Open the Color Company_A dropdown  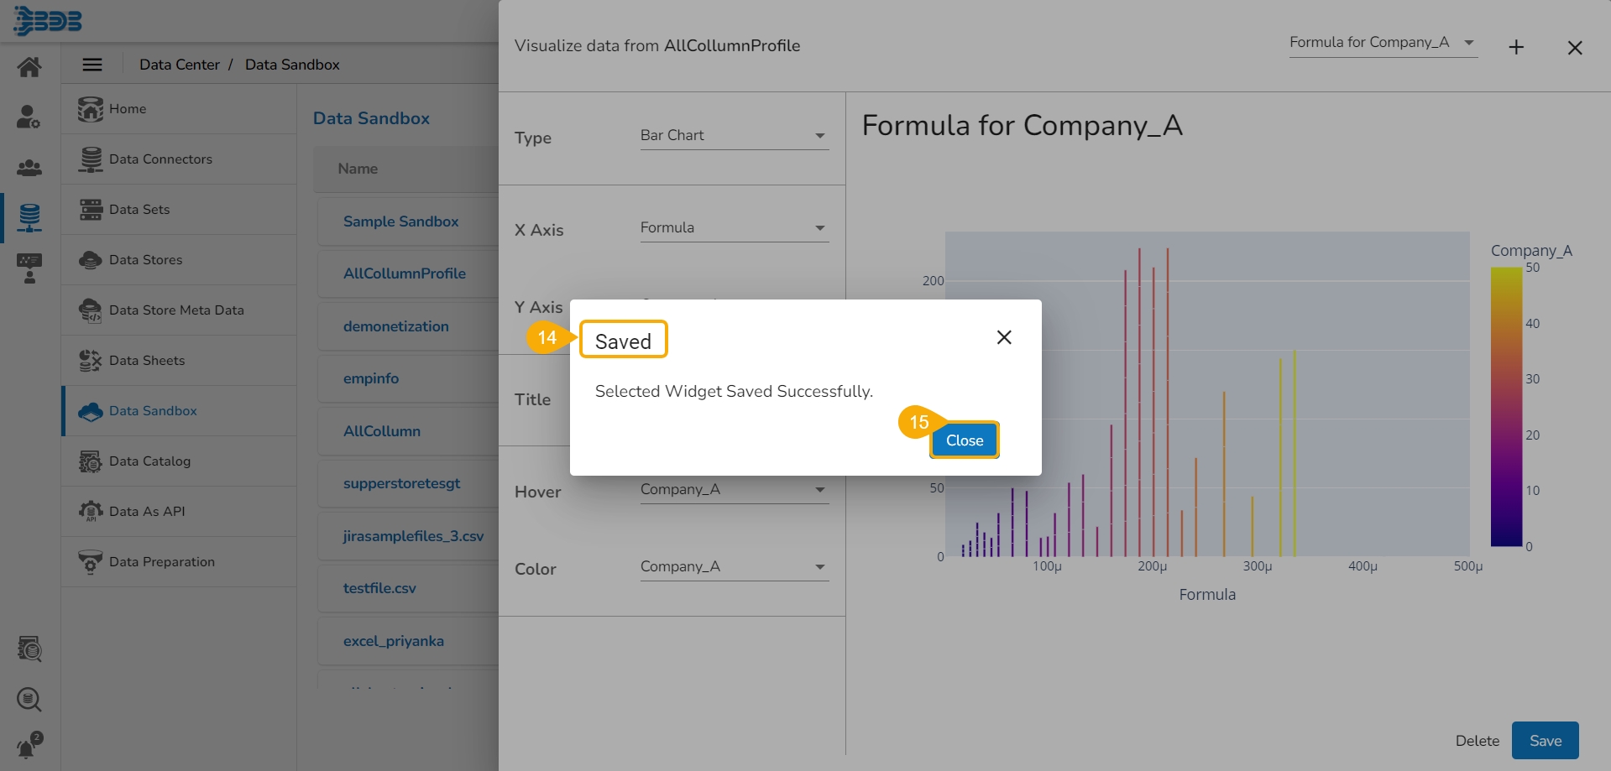tap(734, 567)
